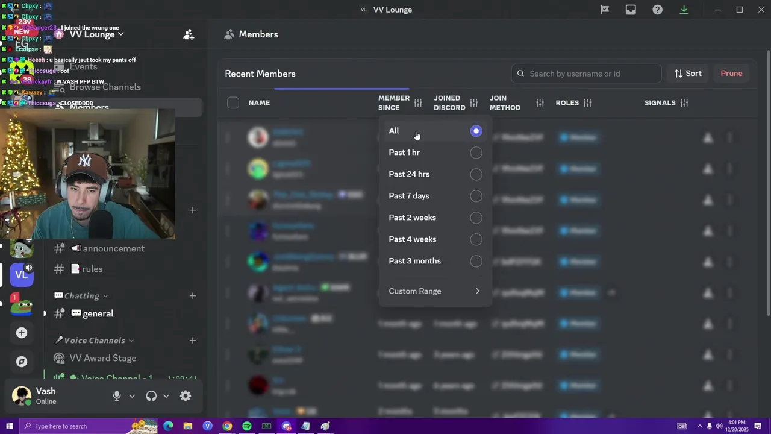Collapse the Chatting category
771x434 pixels.
click(x=81, y=295)
